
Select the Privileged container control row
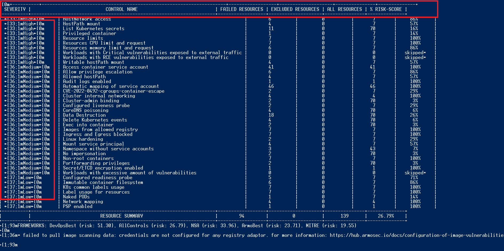pyautogui.click(x=89, y=33)
